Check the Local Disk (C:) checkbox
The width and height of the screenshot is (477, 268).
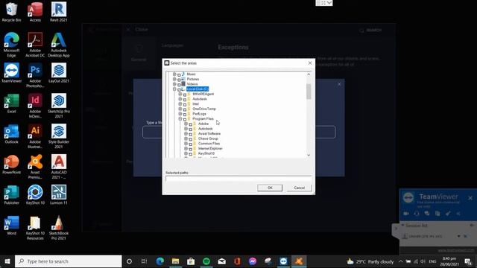pos(179,89)
